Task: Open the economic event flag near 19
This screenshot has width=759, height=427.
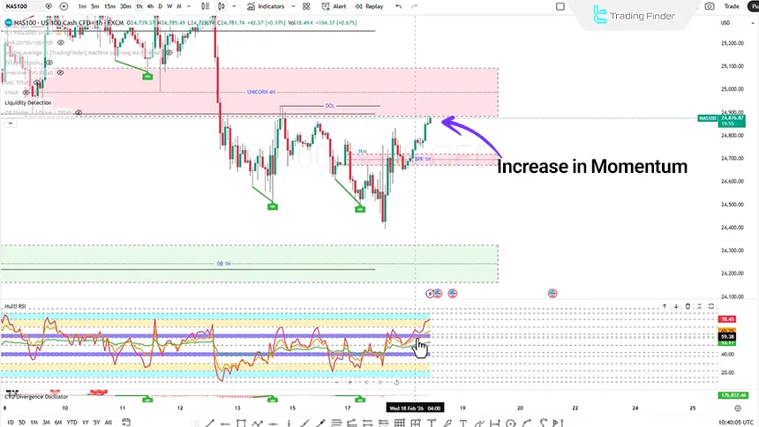Action: point(453,294)
